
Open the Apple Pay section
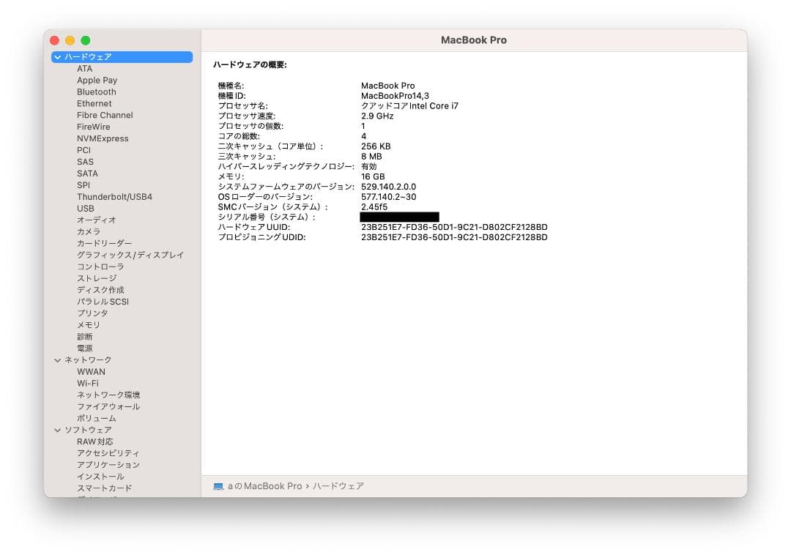(97, 80)
